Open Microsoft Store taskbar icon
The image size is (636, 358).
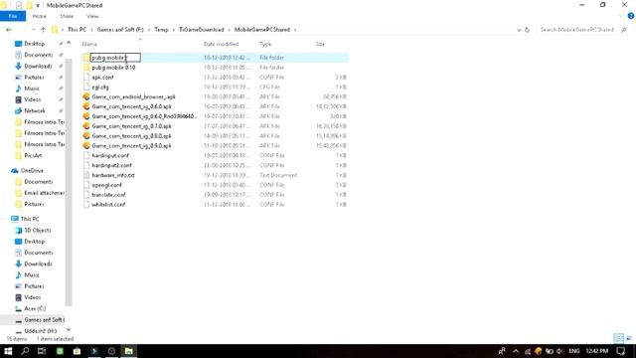tap(77, 351)
